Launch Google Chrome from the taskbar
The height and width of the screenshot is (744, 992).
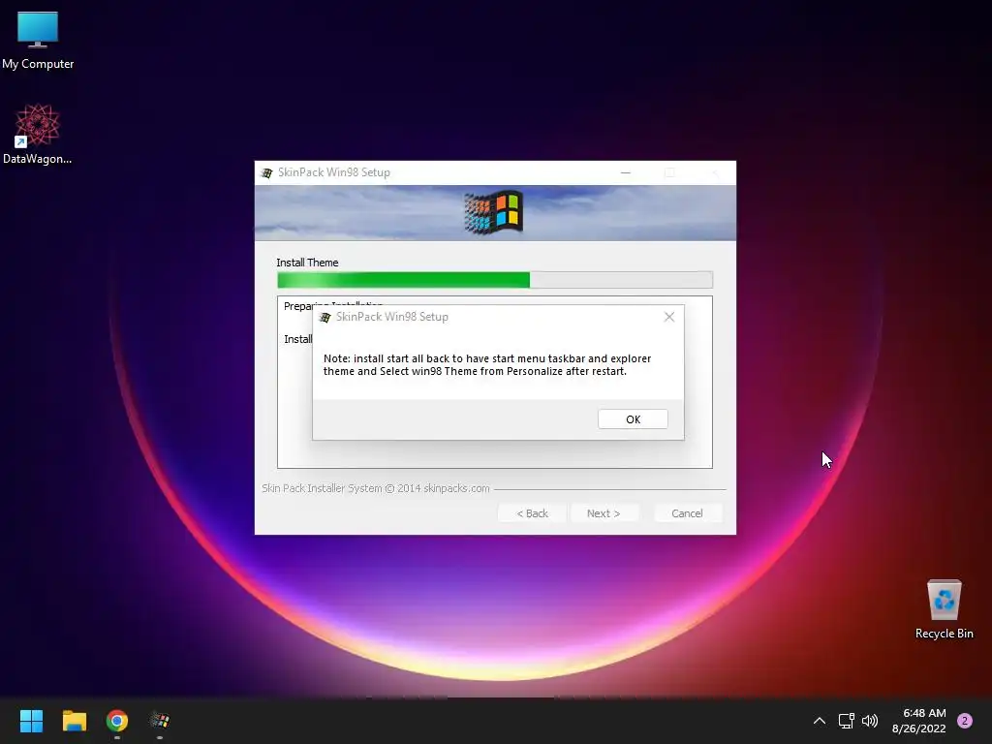(117, 721)
